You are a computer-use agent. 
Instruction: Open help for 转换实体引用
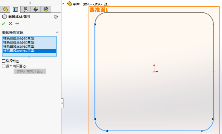click(x=56, y=17)
